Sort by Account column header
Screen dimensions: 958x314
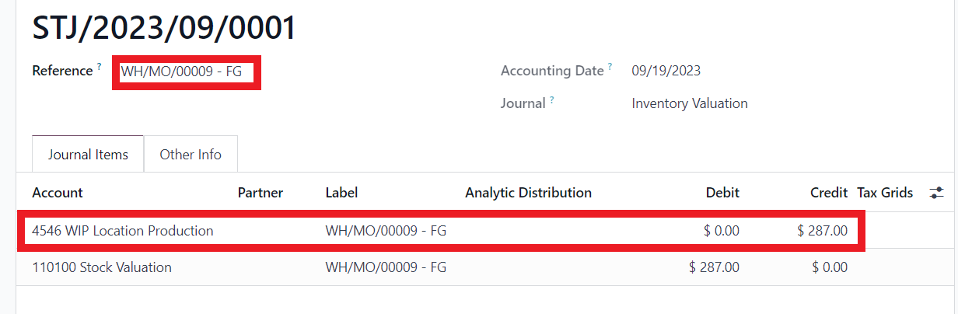[58, 193]
